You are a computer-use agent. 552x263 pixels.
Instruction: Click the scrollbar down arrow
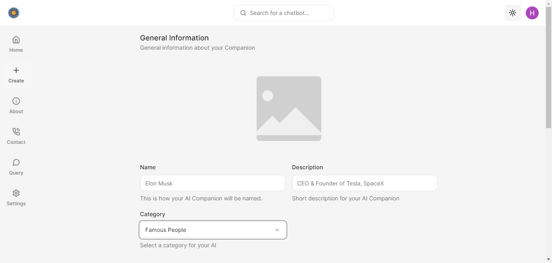(x=549, y=259)
